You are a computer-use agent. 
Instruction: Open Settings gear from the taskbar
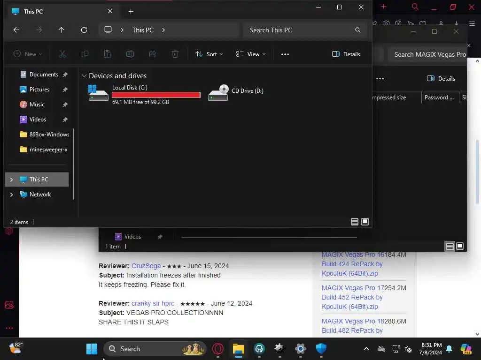pos(300,349)
